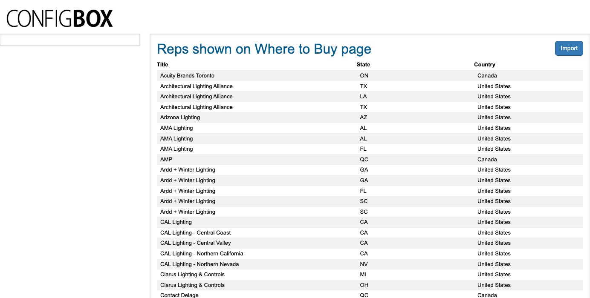Screen dimensions: 590x298
Task: Click United States in Clarus Lighting MI row
Action: click(494, 275)
